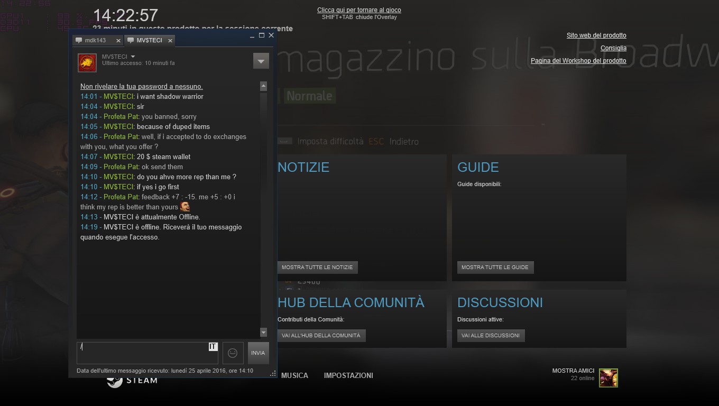The image size is (719, 406).
Task: Click MOSTRA AMICI friends list
Action: tap(573, 371)
